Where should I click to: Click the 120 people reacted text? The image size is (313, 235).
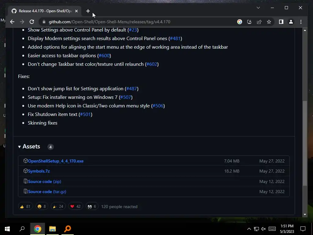pos(119,207)
